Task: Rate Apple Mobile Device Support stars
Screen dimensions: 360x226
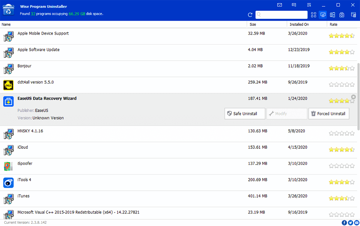Action: coord(342,36)
